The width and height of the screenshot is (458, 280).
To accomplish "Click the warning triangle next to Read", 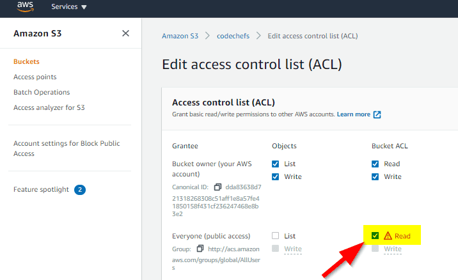I will point(388,236).
